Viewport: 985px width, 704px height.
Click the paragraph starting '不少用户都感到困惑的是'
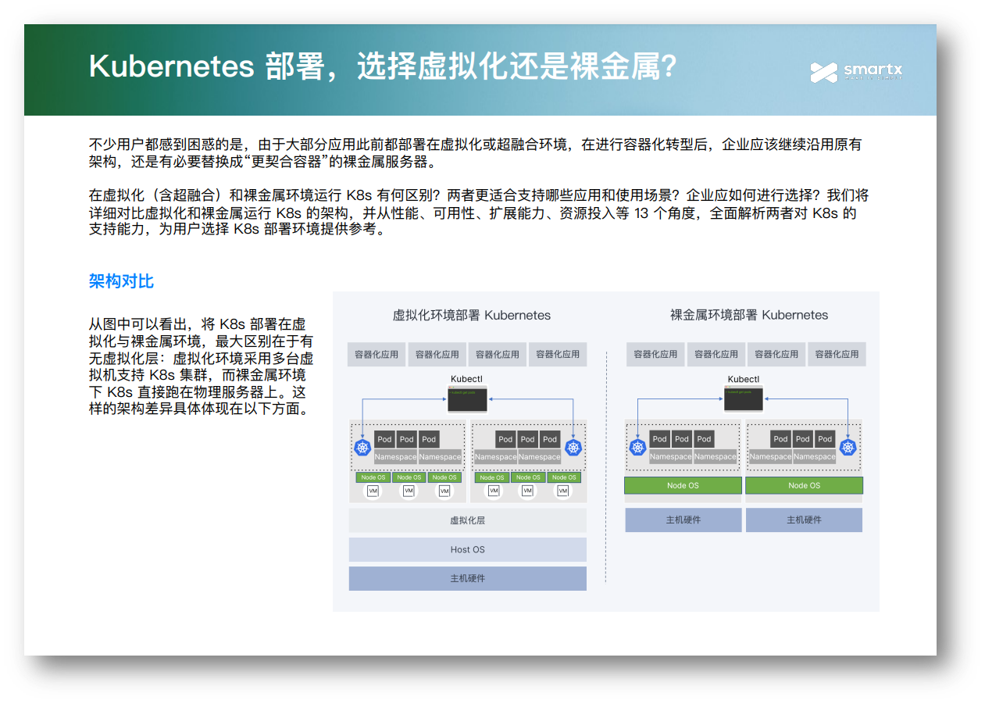pos(476,153)
